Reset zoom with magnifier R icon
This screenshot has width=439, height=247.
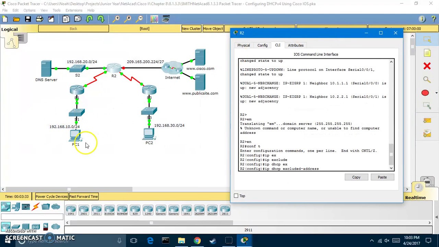128,19
